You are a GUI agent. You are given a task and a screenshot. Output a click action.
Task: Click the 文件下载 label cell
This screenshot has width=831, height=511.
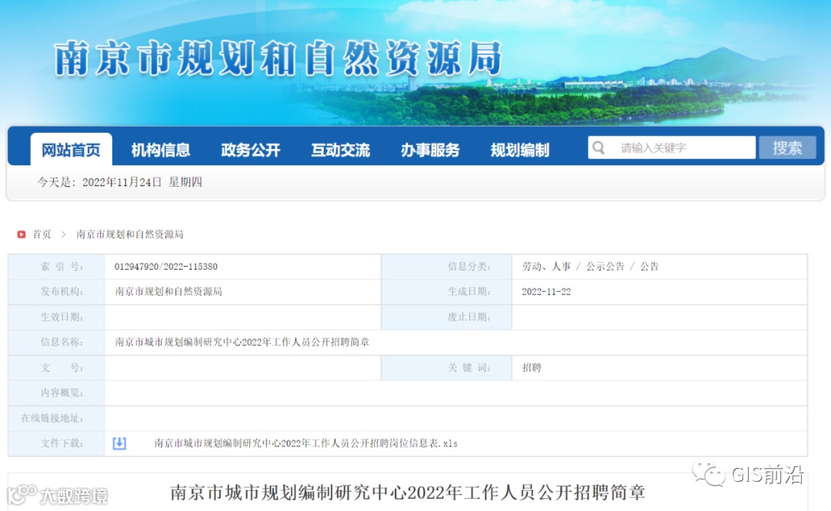[x=56, y=443]
